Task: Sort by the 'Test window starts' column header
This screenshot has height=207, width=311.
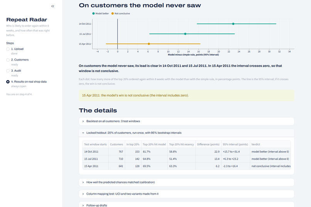Action: (95, 145)
